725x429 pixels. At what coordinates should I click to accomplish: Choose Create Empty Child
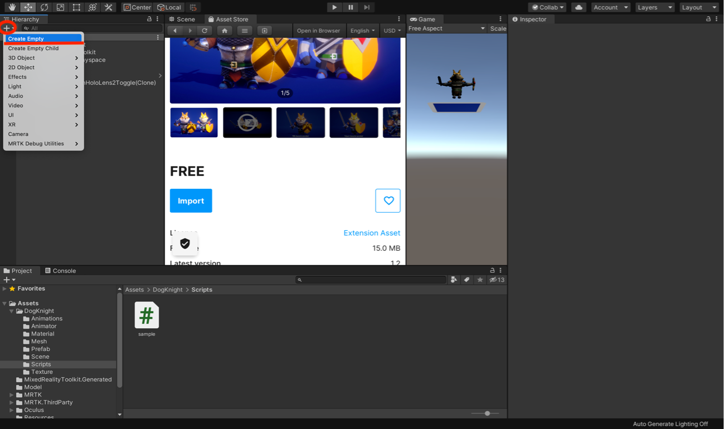(x=43, y=48)
